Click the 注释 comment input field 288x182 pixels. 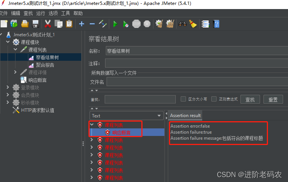[x=197, y=63]
